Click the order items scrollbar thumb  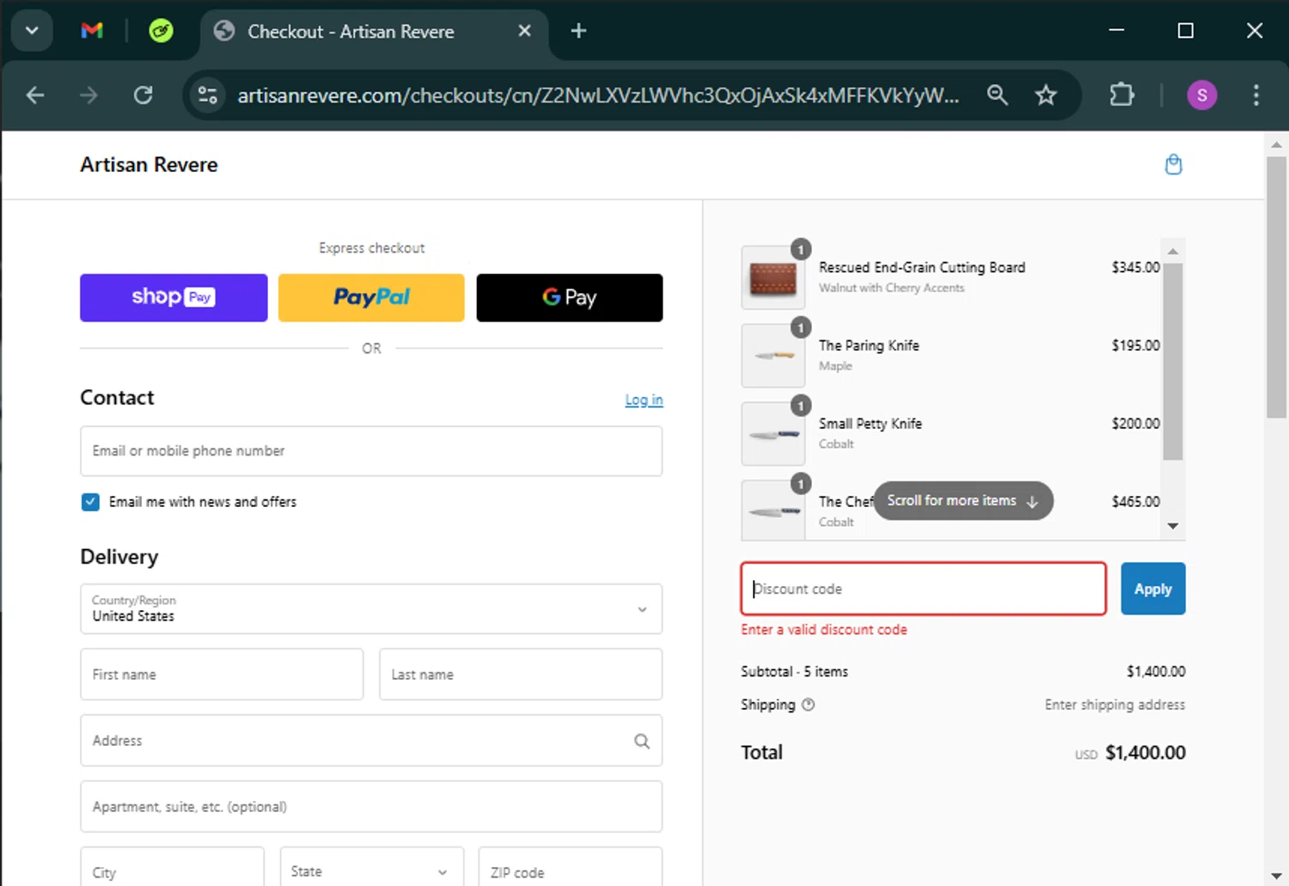pos(1173,362)
